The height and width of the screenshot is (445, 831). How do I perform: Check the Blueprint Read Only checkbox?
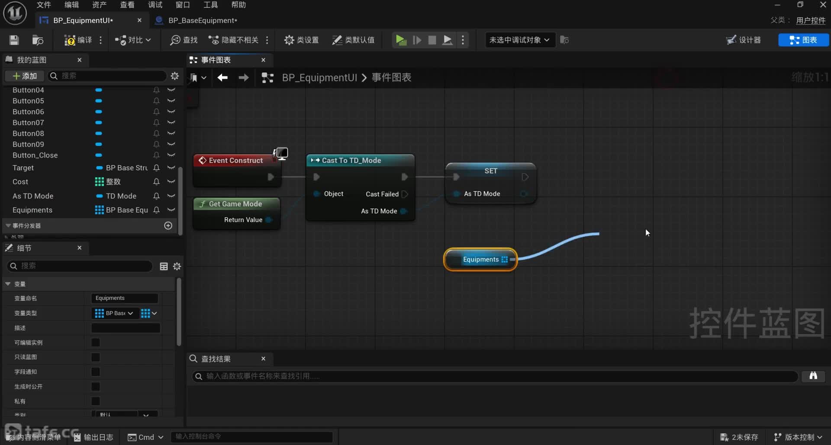pyautogui.click(x=96, y=357)
